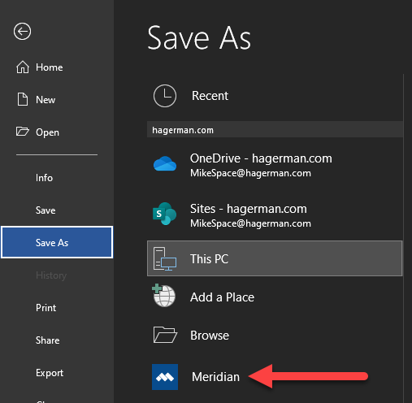412x403 pixels.
Task: Click the Browse folder icon
Action: [165, 335]
